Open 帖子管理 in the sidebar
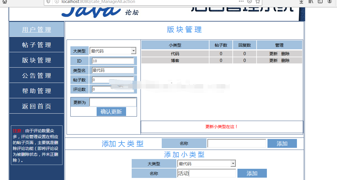Screen dimensions: 337x180 coord(37,45)
